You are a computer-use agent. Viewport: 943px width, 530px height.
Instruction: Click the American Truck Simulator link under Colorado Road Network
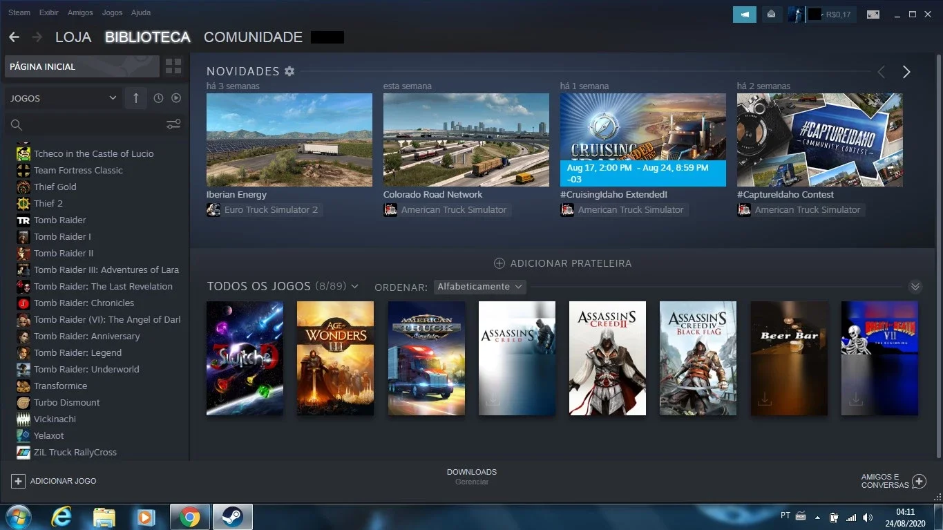454,209
